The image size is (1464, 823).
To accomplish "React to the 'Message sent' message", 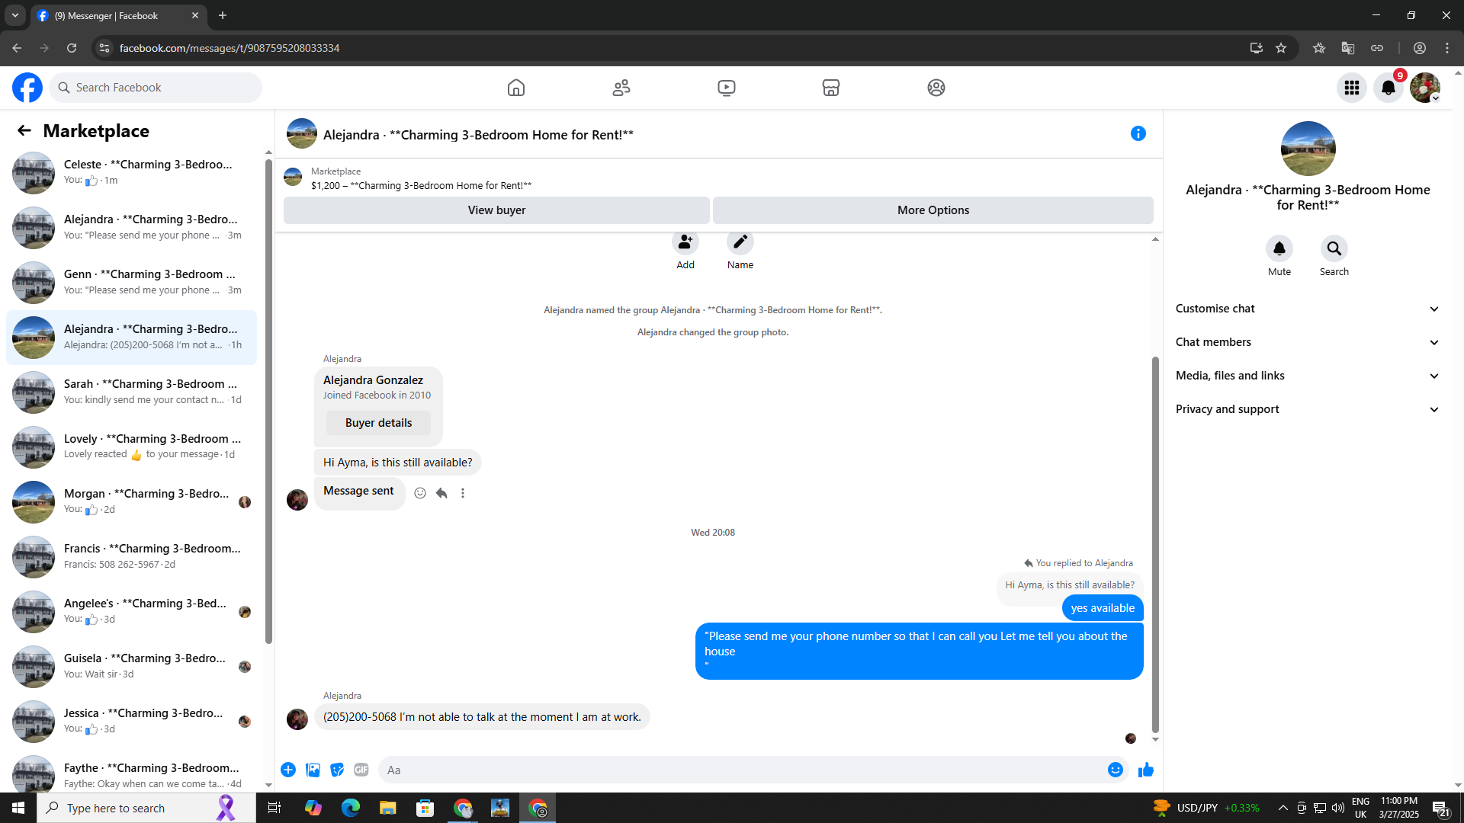I will point(420,493).
